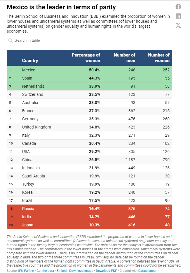This screenshot has width=190, height=273.
Task: Click Download PDF link
Action: point(106,271)
